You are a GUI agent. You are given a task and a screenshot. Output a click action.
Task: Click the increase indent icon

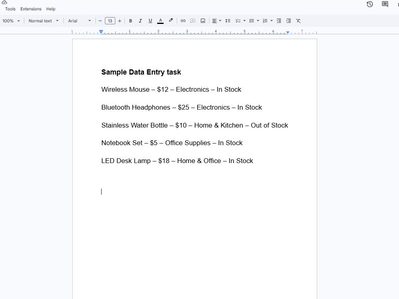coord(288,21)
